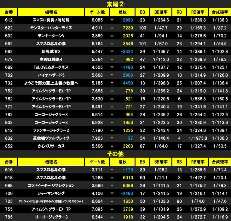Click the green up arrow in row 618
Viewport: 231px width, 221px height.
click(x=112, y=177)
